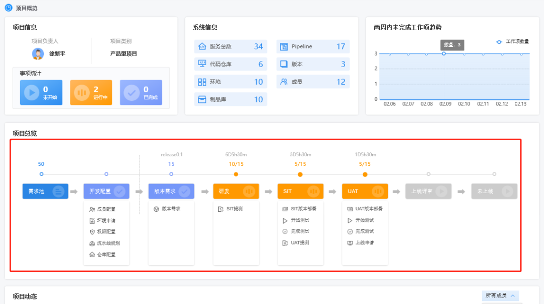Screen dimensions: 544x304
Task: Click the 版本 icon in 系统信息
Action: (284, 64)
